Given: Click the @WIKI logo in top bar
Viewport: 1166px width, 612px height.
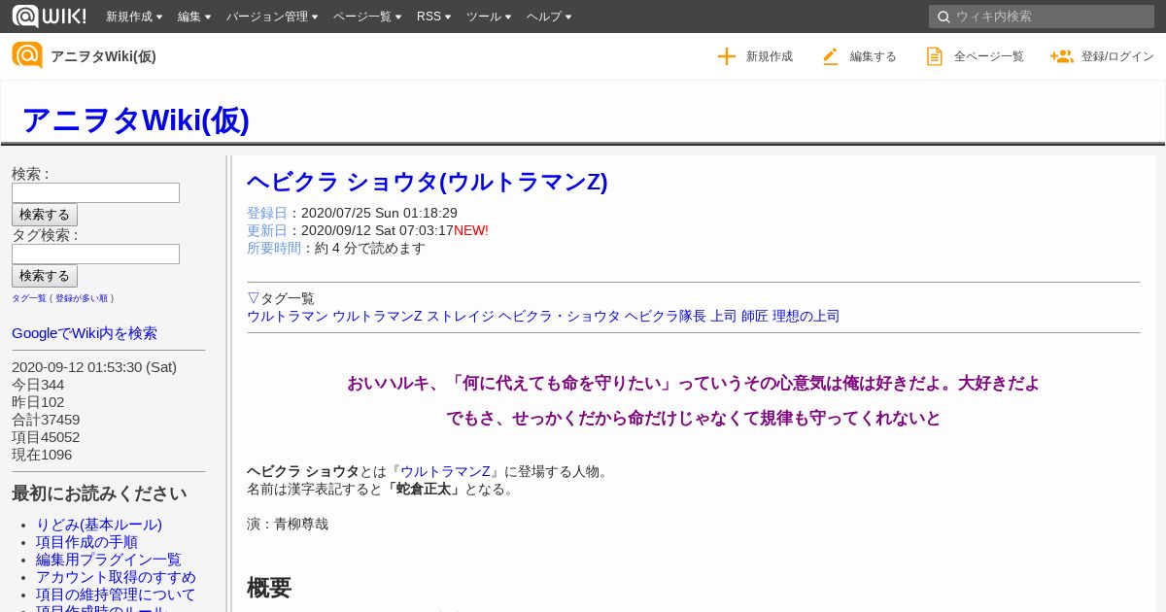Looking at the screenshot, I should coord(49,16).
